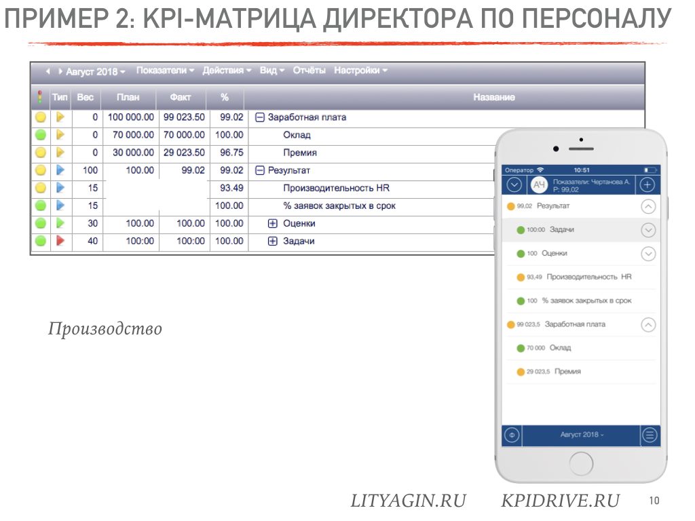Tap % заявок закрытых в срок on phone
The height and width of the screenshot is (521, 695).
(x=581, y=301)
